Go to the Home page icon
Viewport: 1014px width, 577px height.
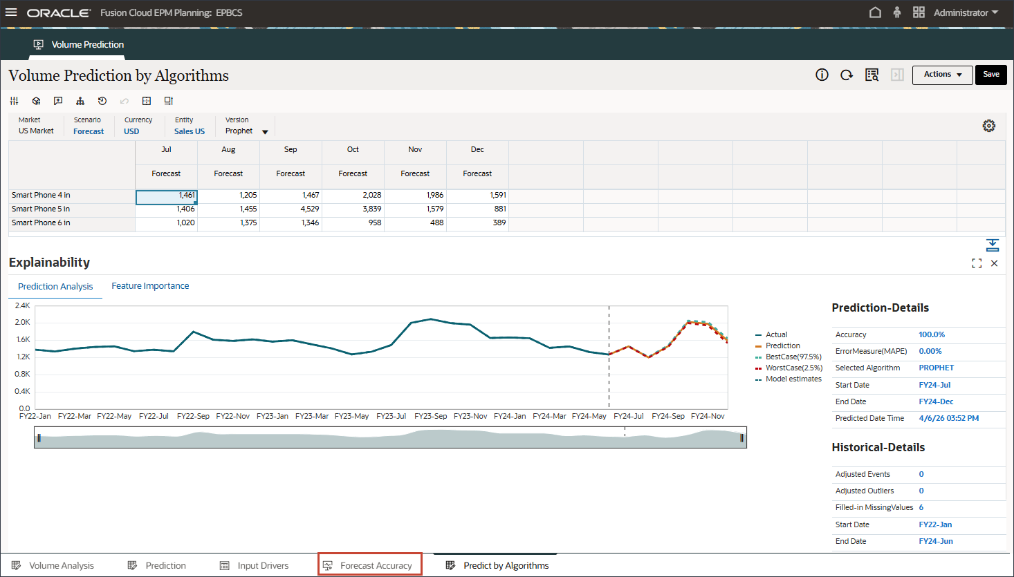point(875,12)
